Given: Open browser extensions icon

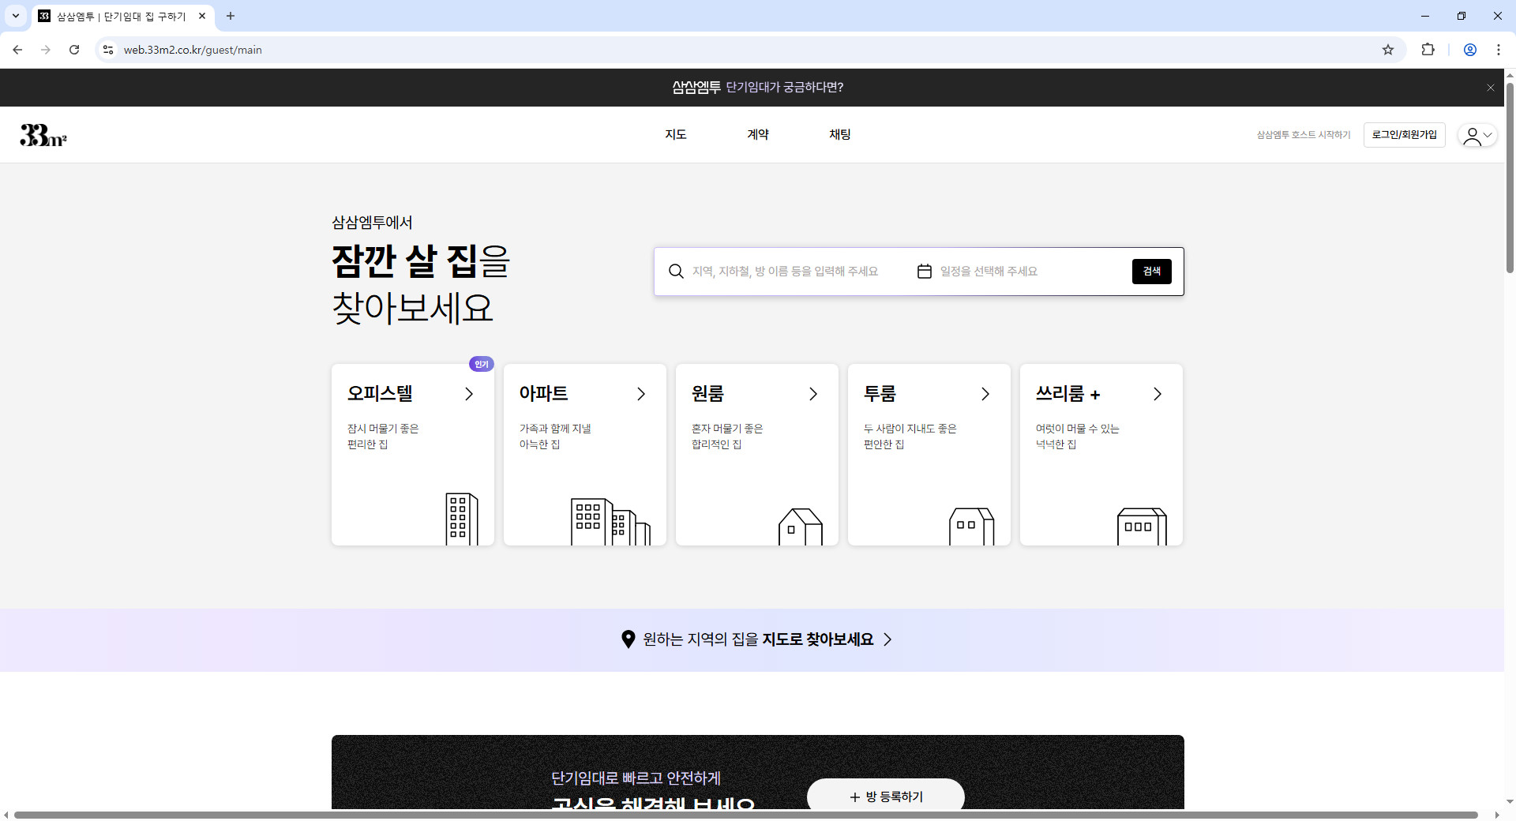Looking at the screenshot, I should point(1428,49).
